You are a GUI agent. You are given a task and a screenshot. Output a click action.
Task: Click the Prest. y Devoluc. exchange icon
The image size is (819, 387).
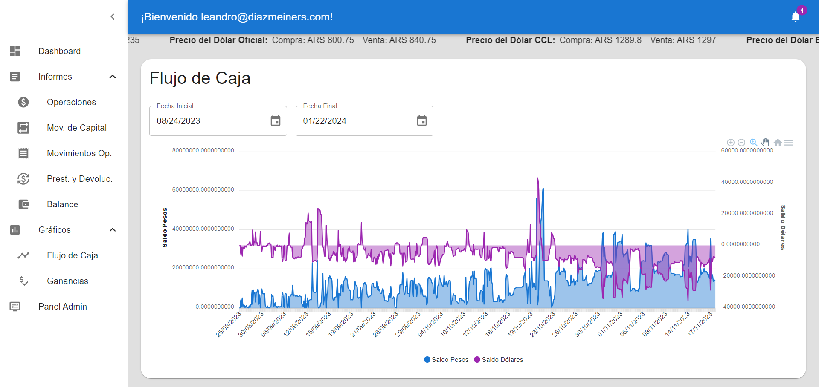point(23,179)
